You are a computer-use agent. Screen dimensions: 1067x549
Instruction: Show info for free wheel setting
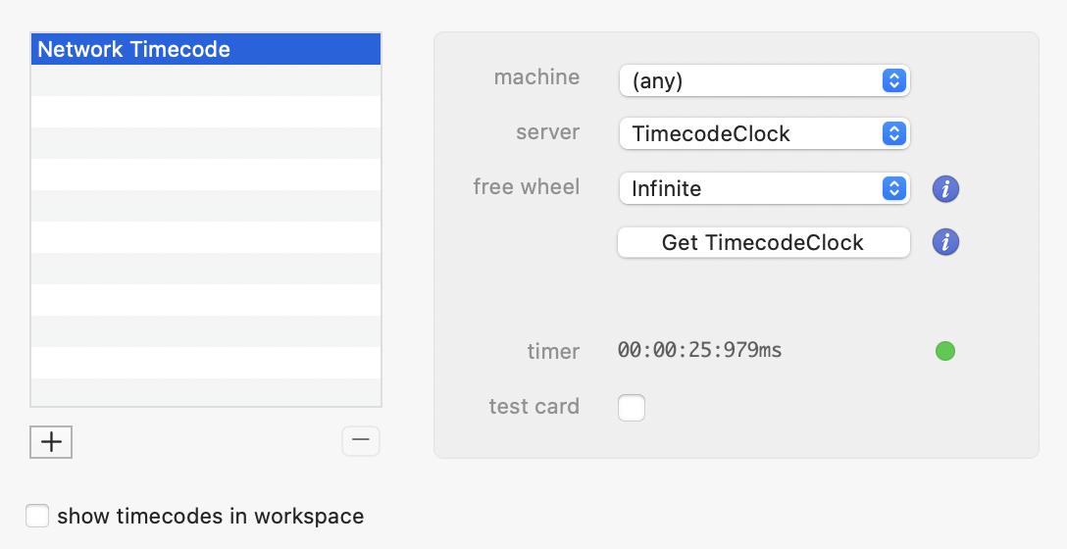[945, 188]
